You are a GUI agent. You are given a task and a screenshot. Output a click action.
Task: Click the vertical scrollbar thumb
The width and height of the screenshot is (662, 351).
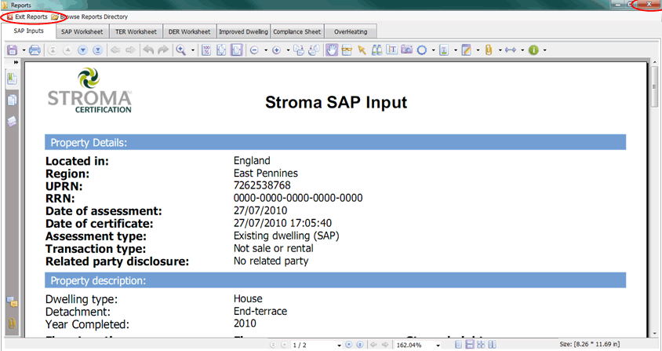click(654, 86)
